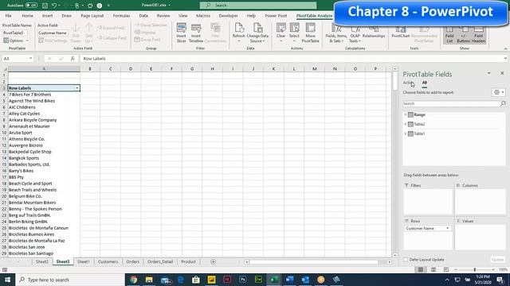Select column B header
Viewport: 510px width, 286px height.
click(x=90, y=69)
